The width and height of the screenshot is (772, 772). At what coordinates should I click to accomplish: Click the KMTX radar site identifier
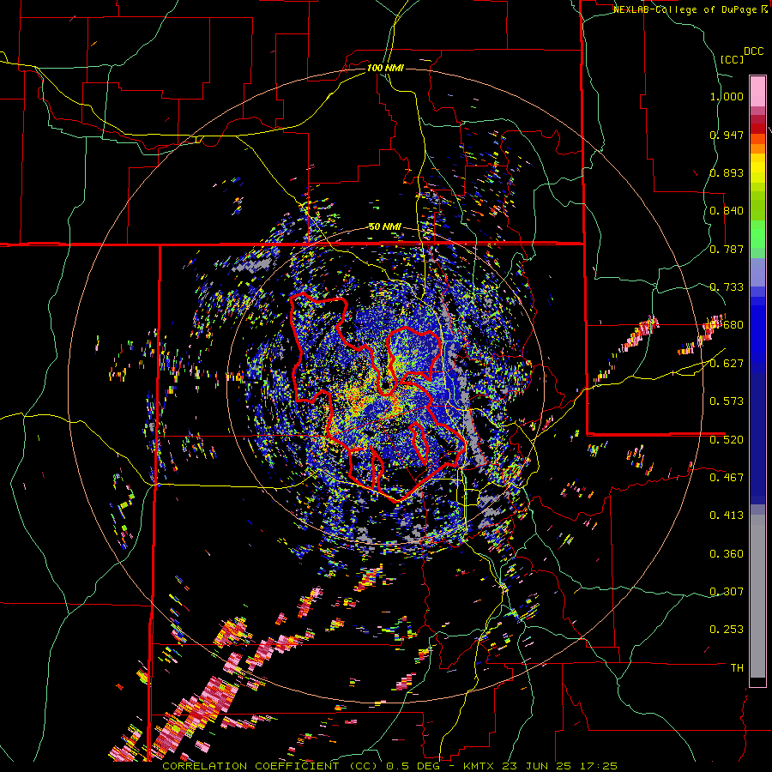480,766
